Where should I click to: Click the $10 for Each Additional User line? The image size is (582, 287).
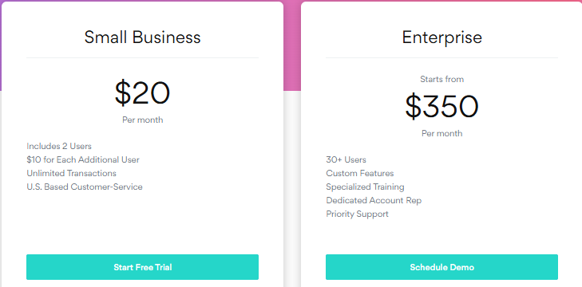83,159
